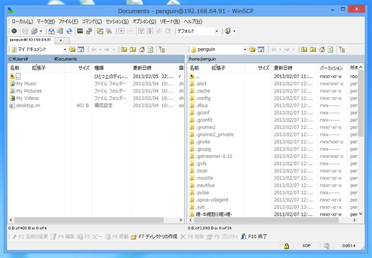Click the synchronize icon with colored arrows
Screen dimensions: 372x258
click(x=60, y=31)
